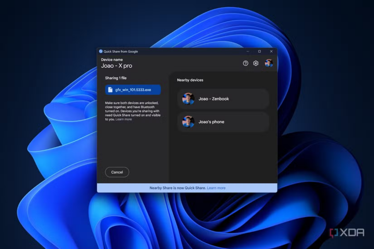
Task: Open Quick Share settings gear
Action: point(256,63)
